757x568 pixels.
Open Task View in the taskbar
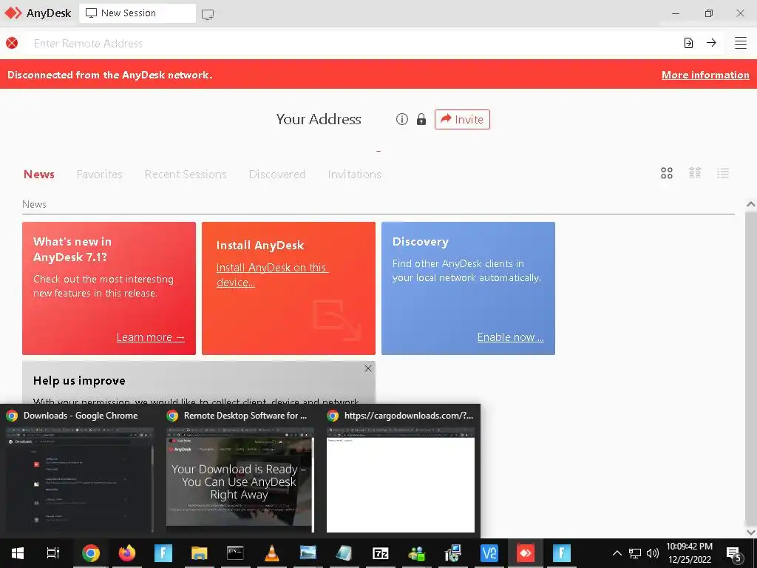point(53,553)
